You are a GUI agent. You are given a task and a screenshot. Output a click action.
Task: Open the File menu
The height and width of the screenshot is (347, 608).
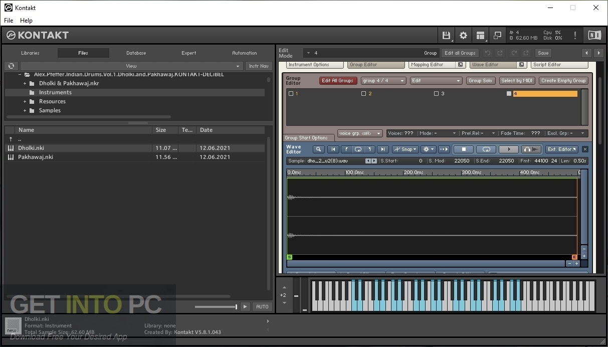click(x=9, y=21)
